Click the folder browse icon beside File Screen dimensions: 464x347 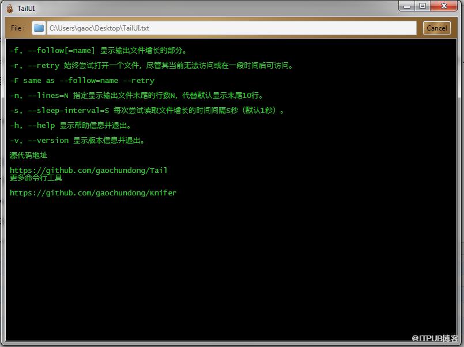(39, 28)
